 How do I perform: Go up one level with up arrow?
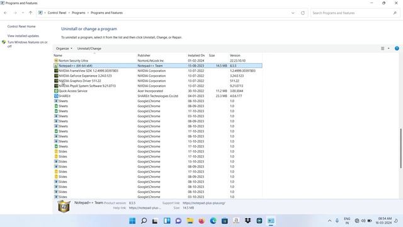click(31, 13)
